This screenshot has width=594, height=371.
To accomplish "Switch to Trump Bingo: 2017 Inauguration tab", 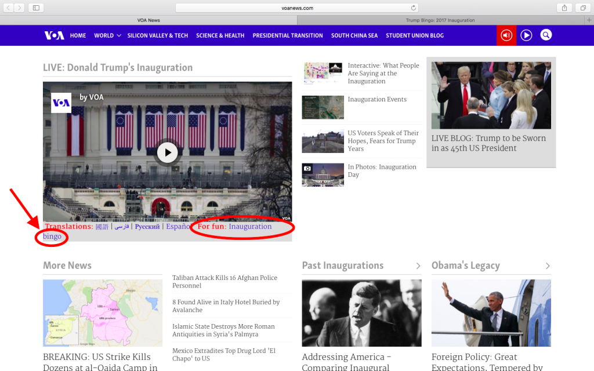I will (x=440, y=20).
